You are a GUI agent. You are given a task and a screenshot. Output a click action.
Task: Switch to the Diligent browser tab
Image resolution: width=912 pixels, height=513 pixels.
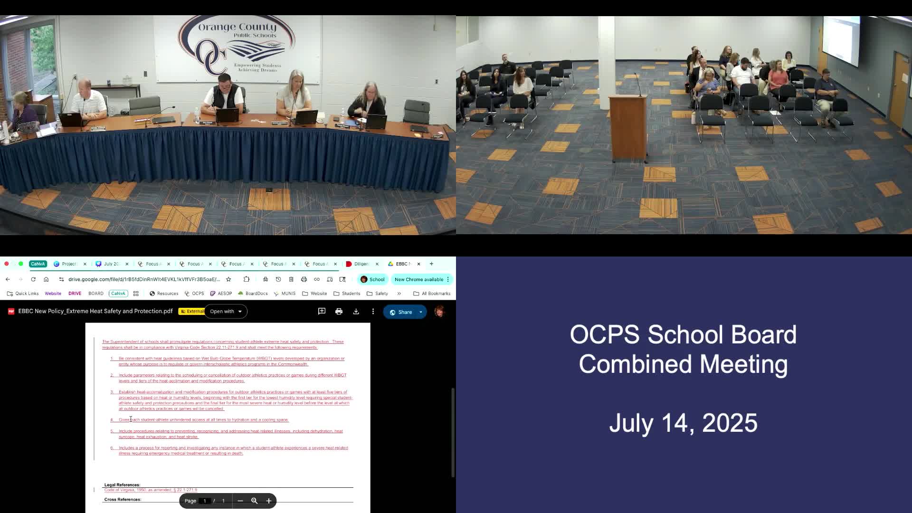pyautogui.click(x=361, y=264)
